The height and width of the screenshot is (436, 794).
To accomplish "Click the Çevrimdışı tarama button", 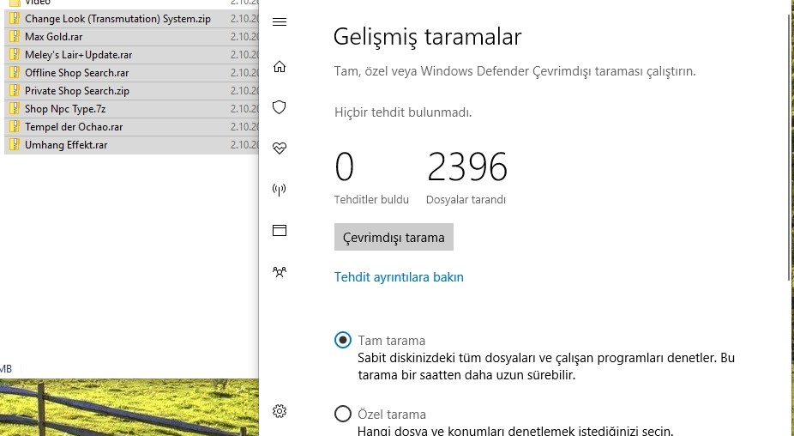I will 394,237.
